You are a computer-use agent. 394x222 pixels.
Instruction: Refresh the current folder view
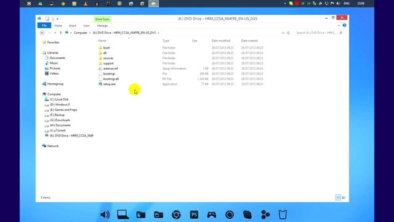(x=289, y=33)
